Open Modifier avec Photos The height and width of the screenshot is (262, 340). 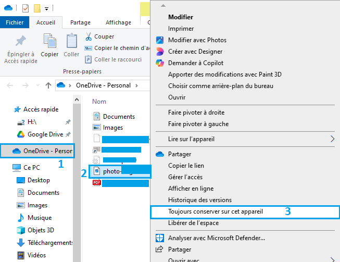(x=197, y=40)
